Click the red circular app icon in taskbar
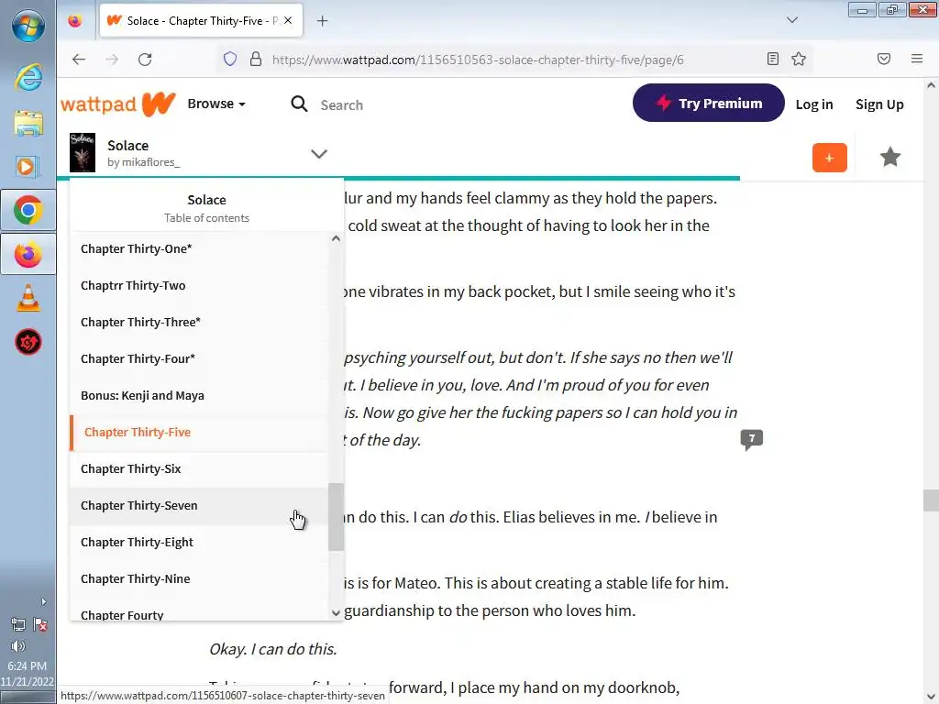939x704 pixels. (x=28, y=343)
